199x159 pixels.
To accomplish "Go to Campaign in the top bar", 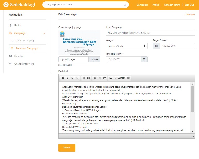I will (x=142, y=5).
